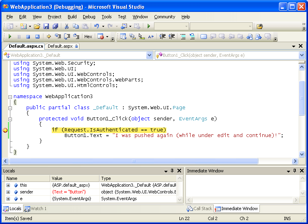This screenshot has width=308, height=224.
Task: Click the Display Quick Info icon
Action: 142,37
